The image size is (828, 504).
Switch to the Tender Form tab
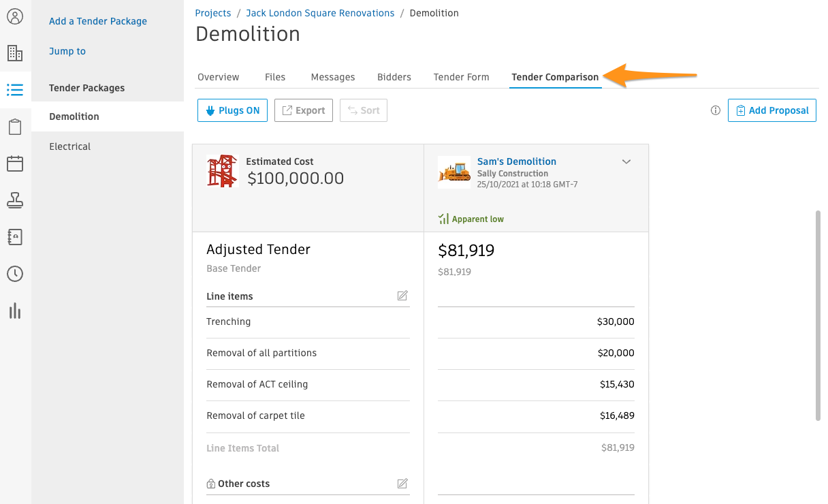tap(462, 77)
